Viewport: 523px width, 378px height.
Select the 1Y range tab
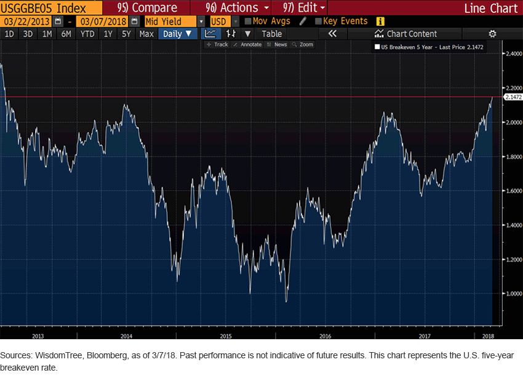click(x=108, y=34)
